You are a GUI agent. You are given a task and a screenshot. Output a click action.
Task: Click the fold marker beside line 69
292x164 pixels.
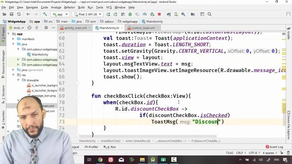point(77,96)
